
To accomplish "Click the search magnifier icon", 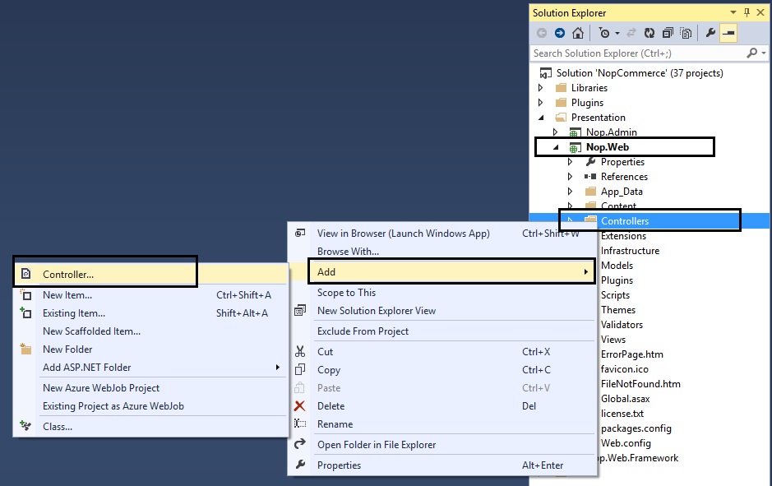I will [751, 53].
